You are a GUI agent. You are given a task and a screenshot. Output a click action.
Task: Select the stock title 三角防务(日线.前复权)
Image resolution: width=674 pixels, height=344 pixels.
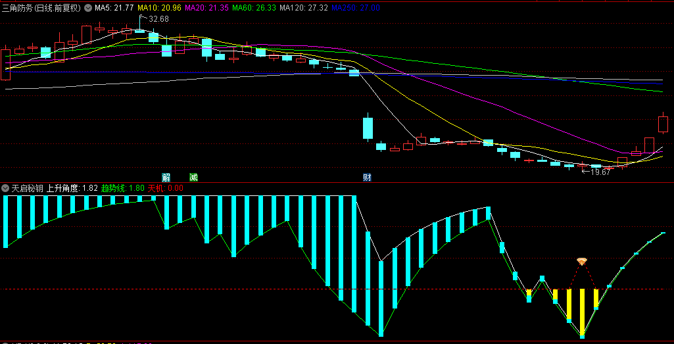42,8
